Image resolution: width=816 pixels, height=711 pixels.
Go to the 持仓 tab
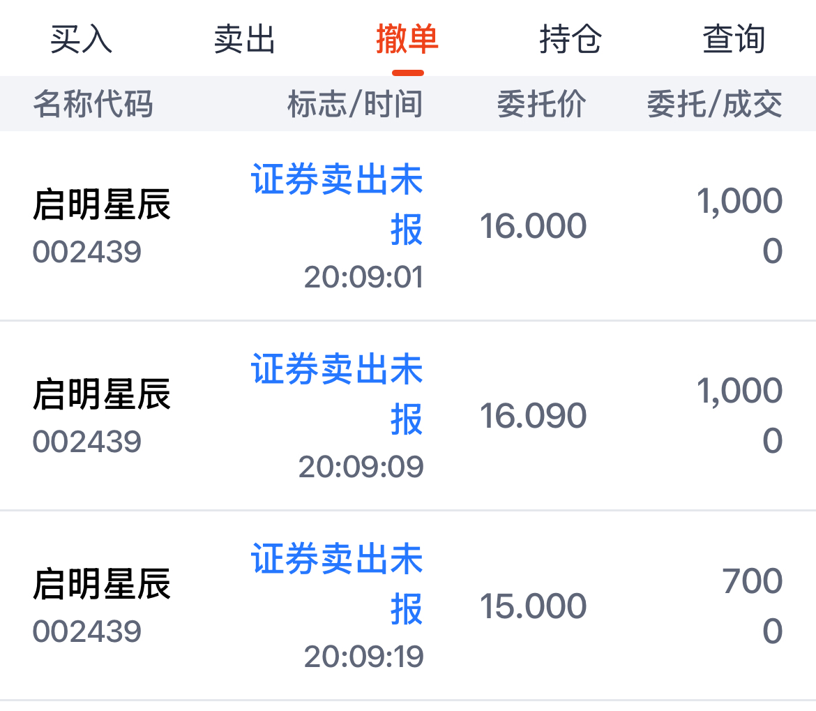point(571,39)
